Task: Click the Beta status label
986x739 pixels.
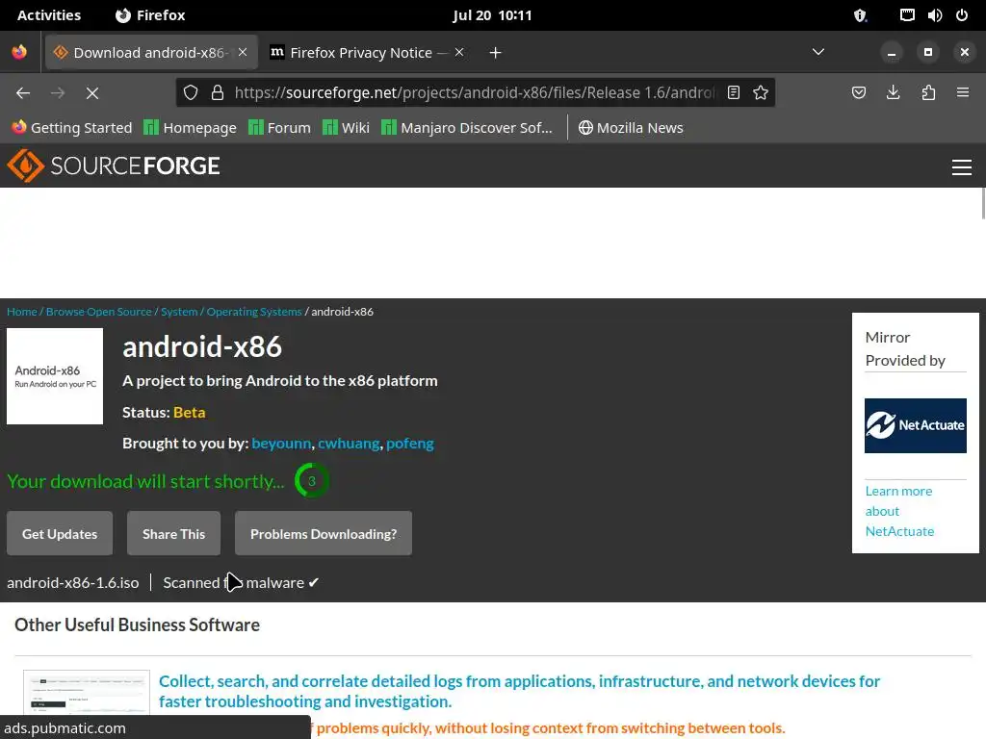Action: click(x=190, y=413)
